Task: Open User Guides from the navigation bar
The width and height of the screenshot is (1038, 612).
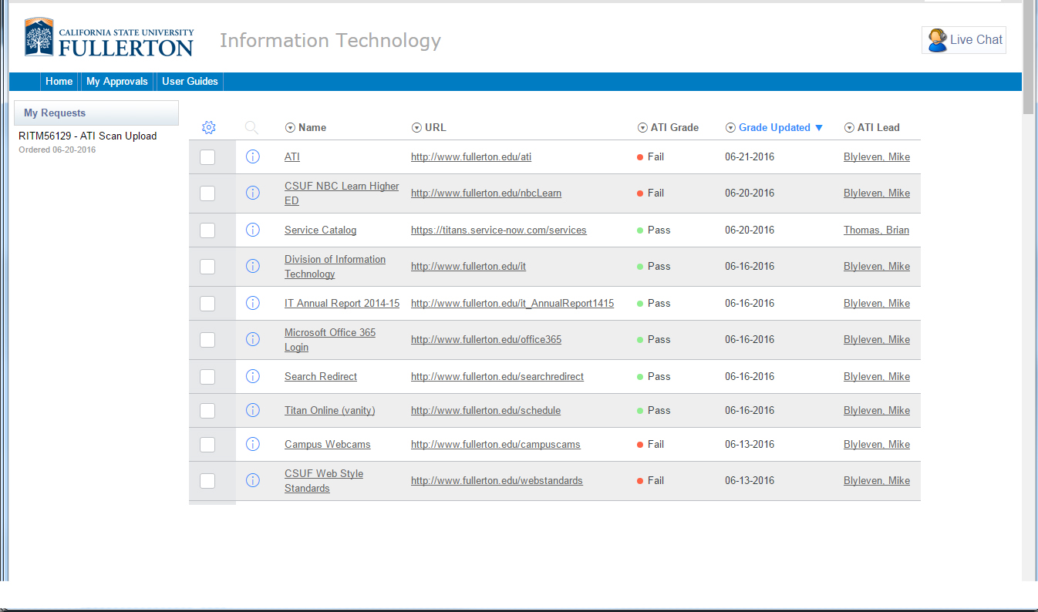Action: pos(190,82)
